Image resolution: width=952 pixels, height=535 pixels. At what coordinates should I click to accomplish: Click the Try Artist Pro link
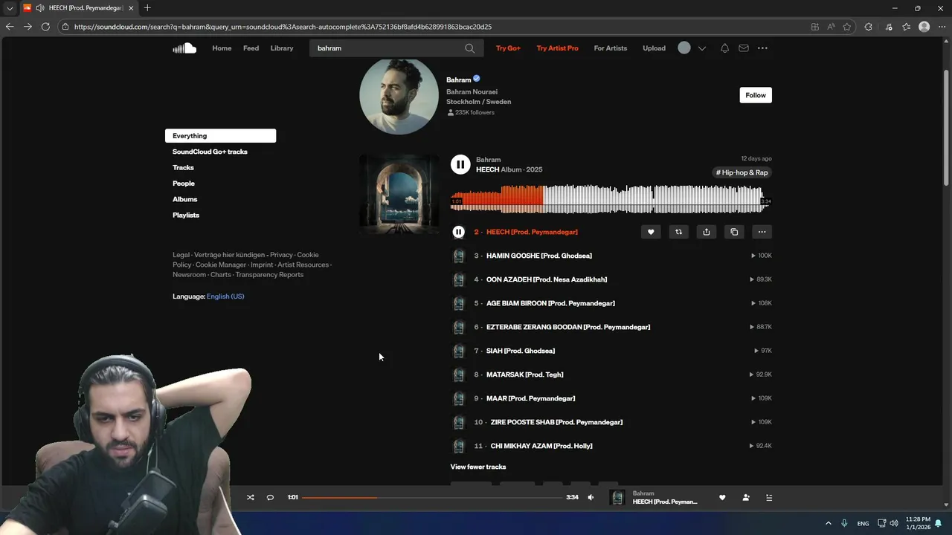point(557,48)
